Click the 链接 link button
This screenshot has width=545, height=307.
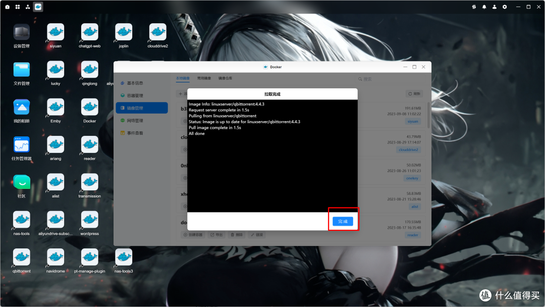(x=257, y=235)
